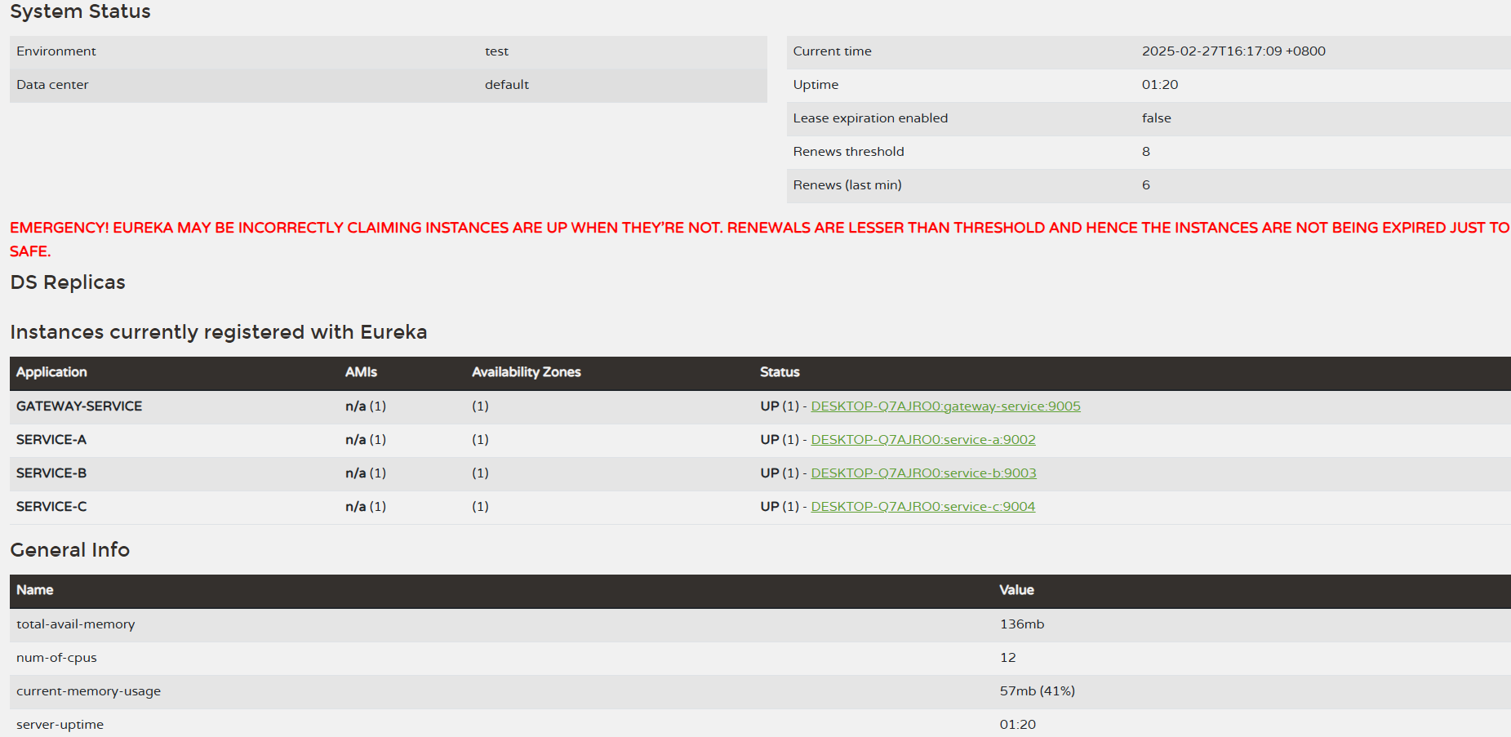Click the Uptime value 01:20

(1160, 85)
